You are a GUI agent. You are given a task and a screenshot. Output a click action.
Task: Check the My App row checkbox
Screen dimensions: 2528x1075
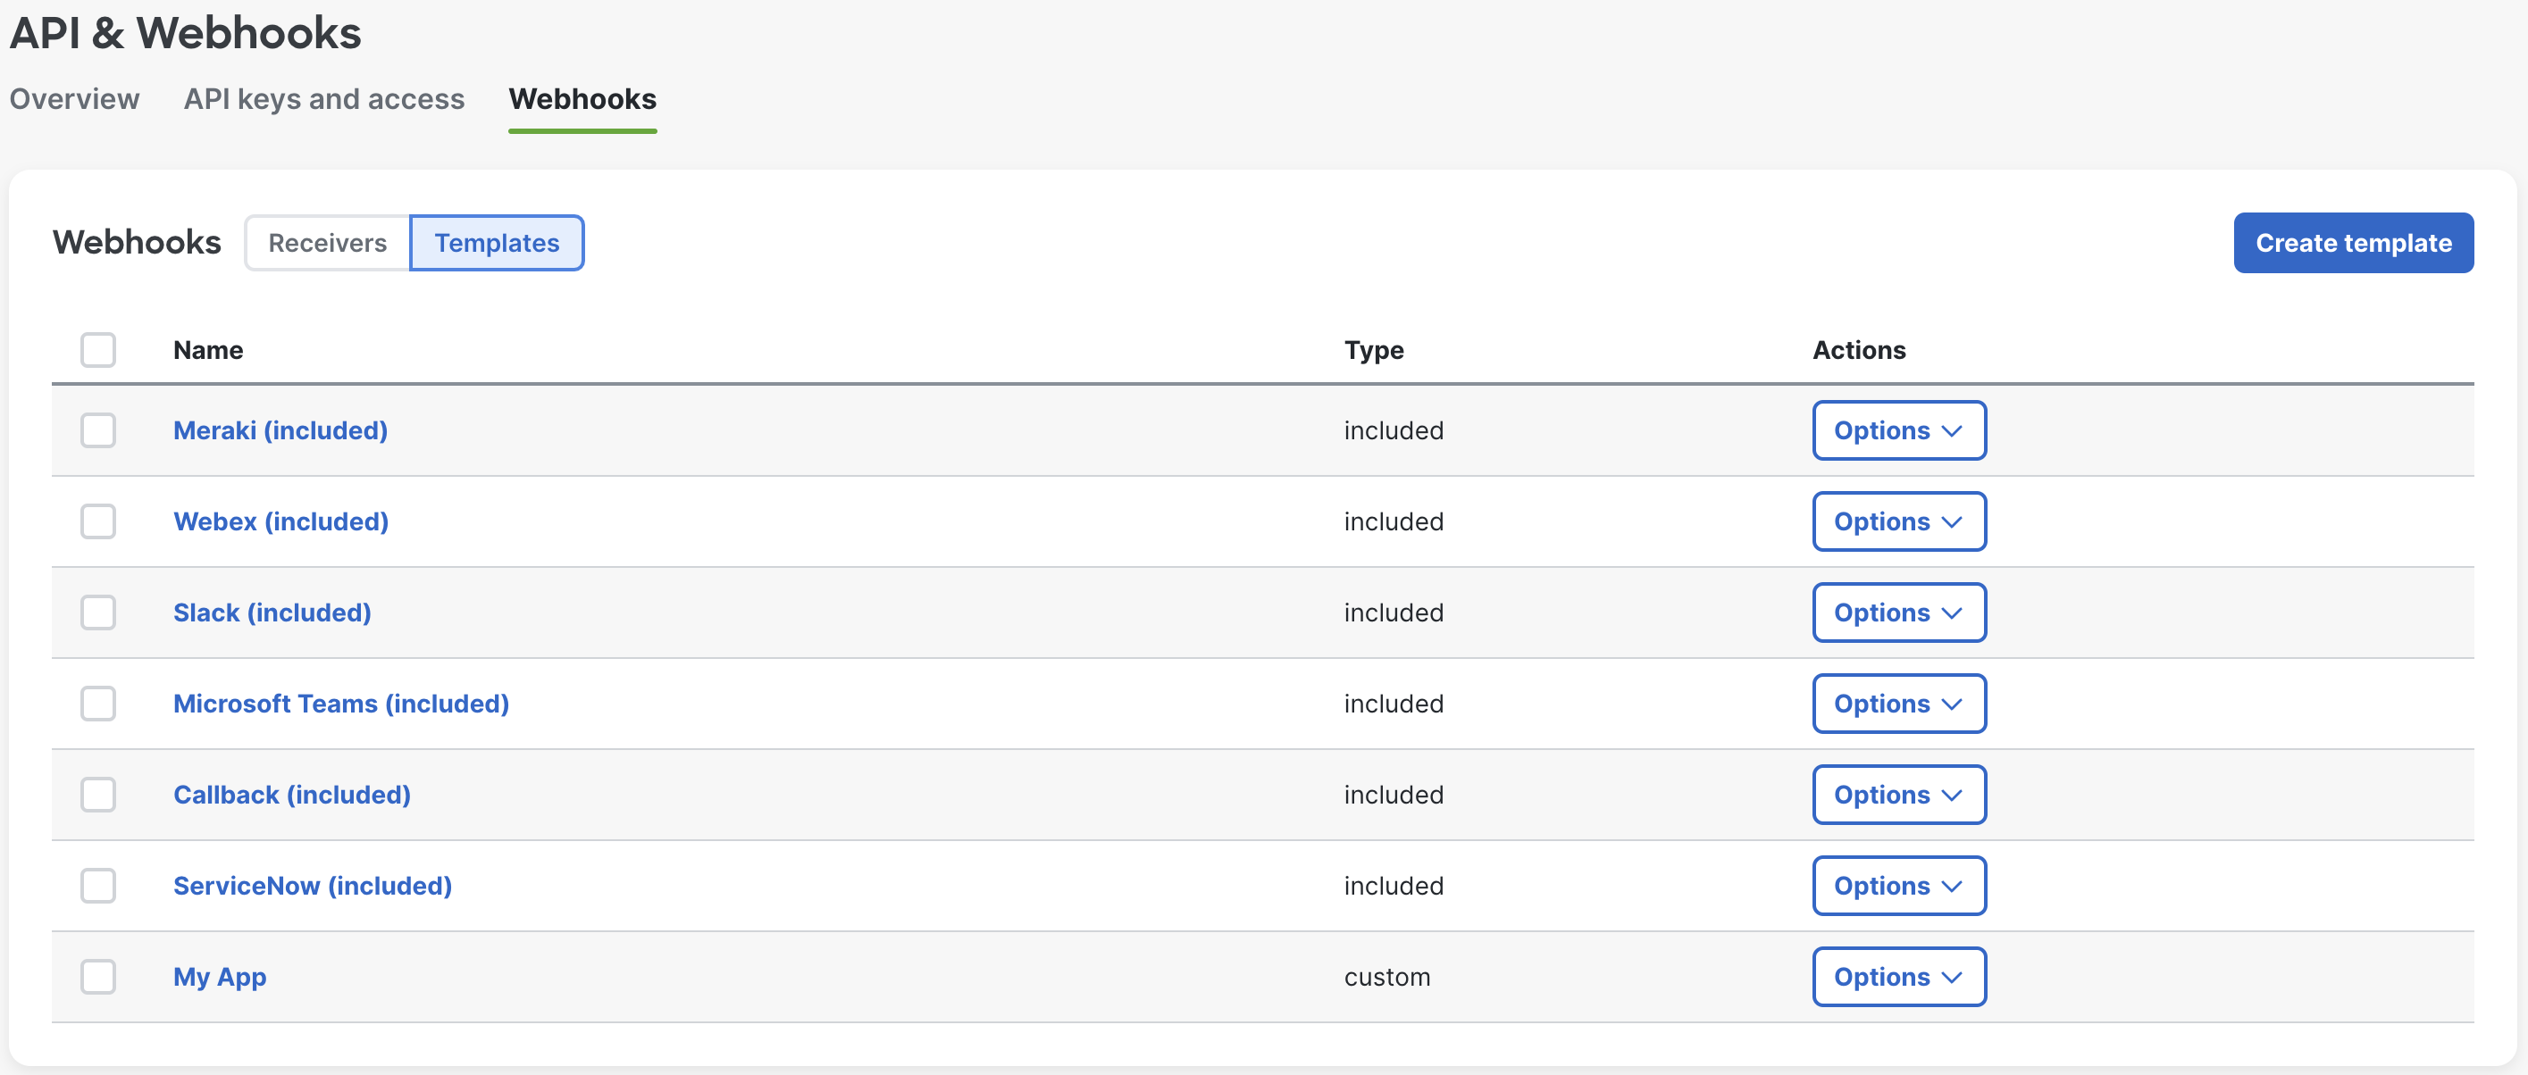coord(98,977)
